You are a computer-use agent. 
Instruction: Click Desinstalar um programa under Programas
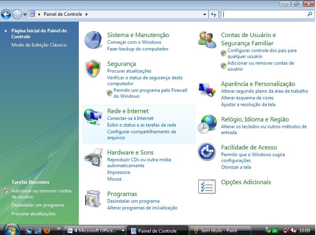133,201
